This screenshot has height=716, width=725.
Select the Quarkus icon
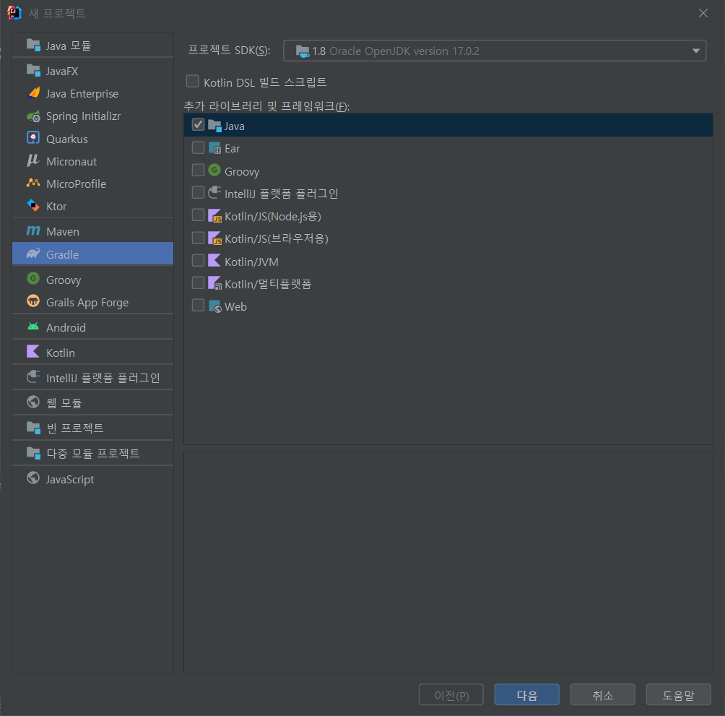click(33, 138)
